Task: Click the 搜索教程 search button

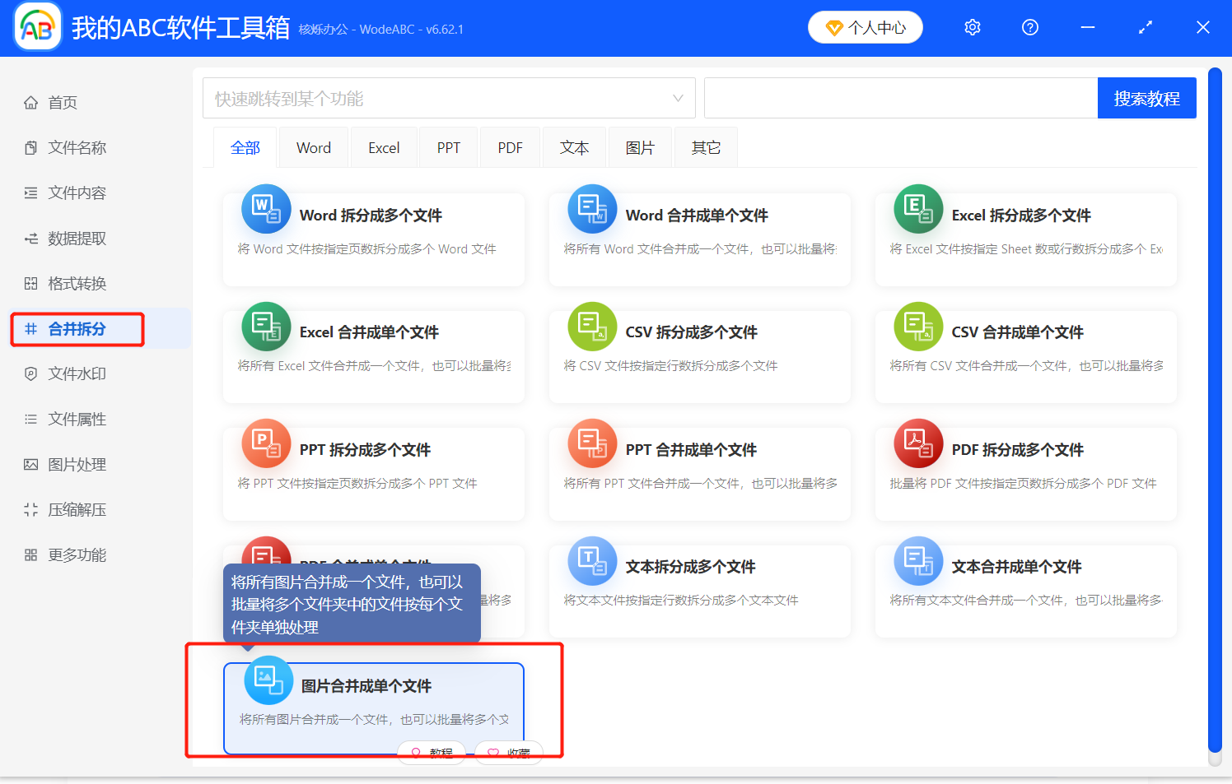Action: pyautogui.click(x=1146, y=97)
